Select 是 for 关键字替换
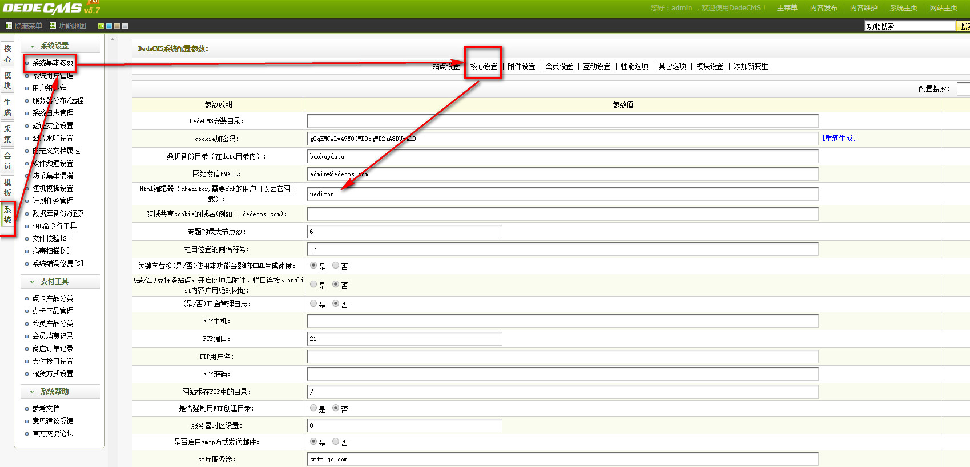This screenshot has width=970, height=467. 313,266
